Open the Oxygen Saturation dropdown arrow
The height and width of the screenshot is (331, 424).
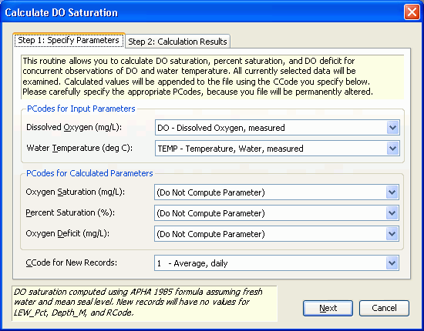pos(392,192)
